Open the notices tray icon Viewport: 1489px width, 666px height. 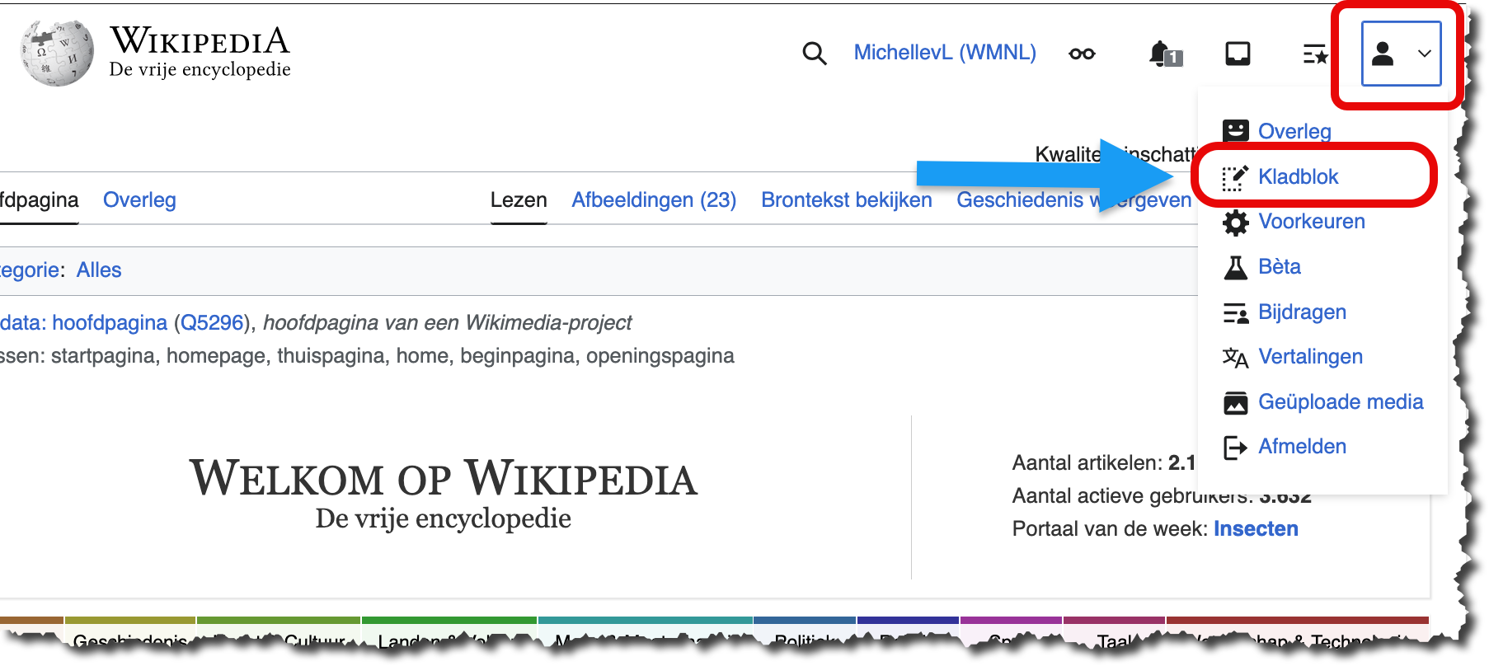click(1238, 54)
